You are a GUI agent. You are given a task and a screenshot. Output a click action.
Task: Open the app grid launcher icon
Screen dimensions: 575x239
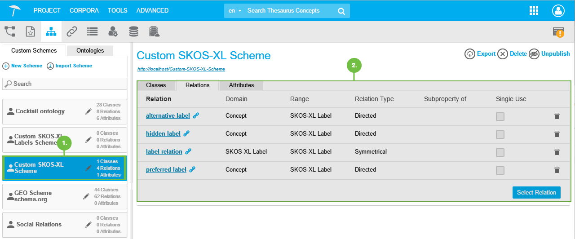(x=534, y=11)
